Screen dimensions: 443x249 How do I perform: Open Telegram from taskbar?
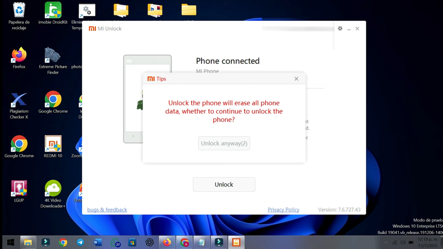tap(80, 242)
